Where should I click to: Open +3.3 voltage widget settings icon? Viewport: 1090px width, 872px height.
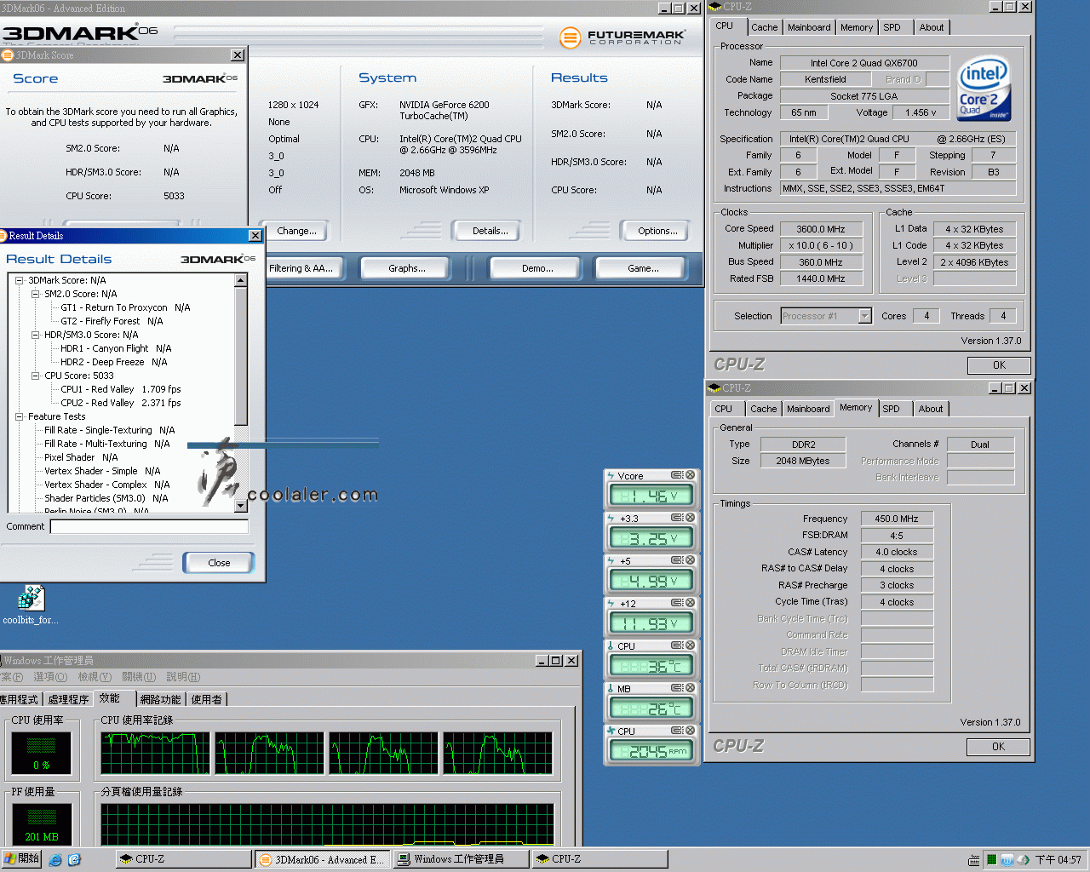(676, 518)
